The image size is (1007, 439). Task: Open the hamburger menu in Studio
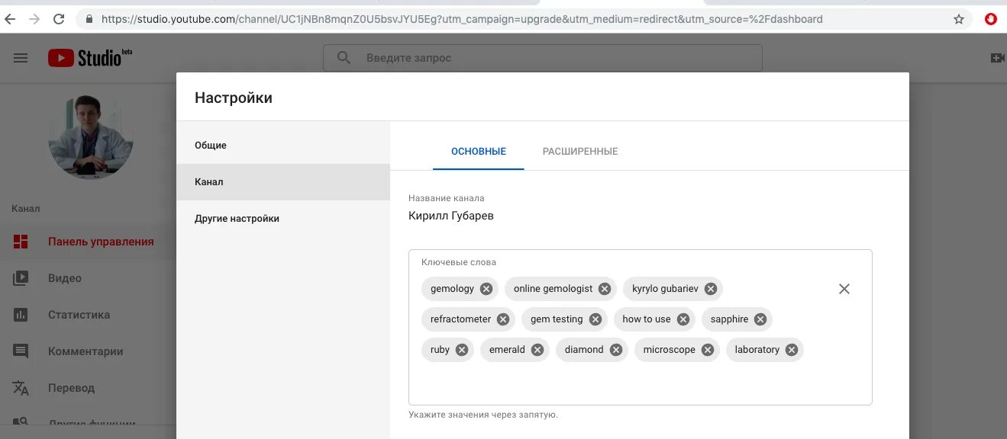pyautogui.click(x=21, y=58)
